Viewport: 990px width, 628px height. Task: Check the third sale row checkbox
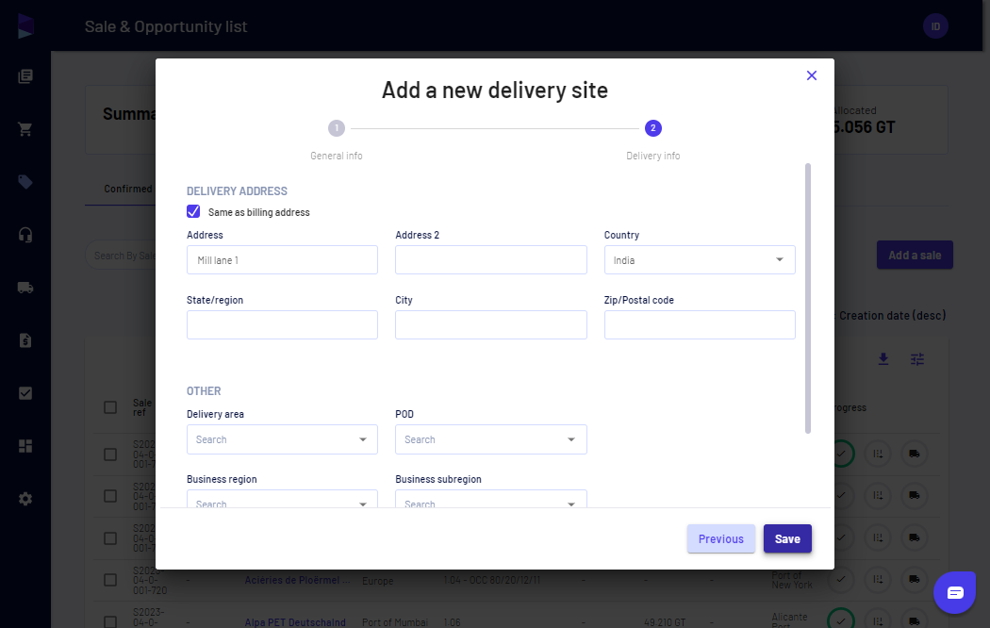pos(110,538)
